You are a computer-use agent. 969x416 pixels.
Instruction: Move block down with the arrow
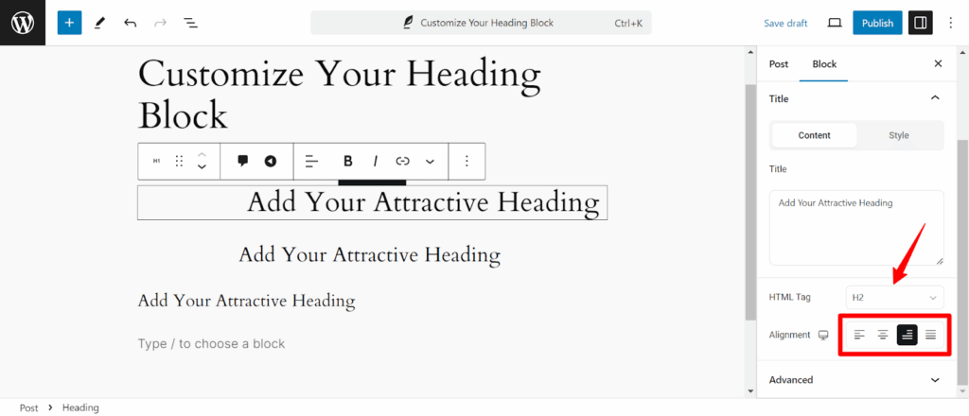click(202, 167)
